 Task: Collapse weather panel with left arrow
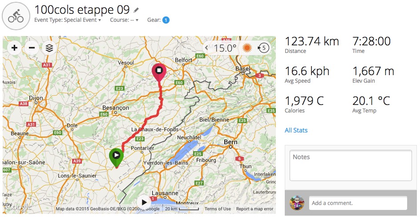coord(206,48)
